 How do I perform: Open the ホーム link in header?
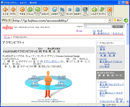[79, 31]
